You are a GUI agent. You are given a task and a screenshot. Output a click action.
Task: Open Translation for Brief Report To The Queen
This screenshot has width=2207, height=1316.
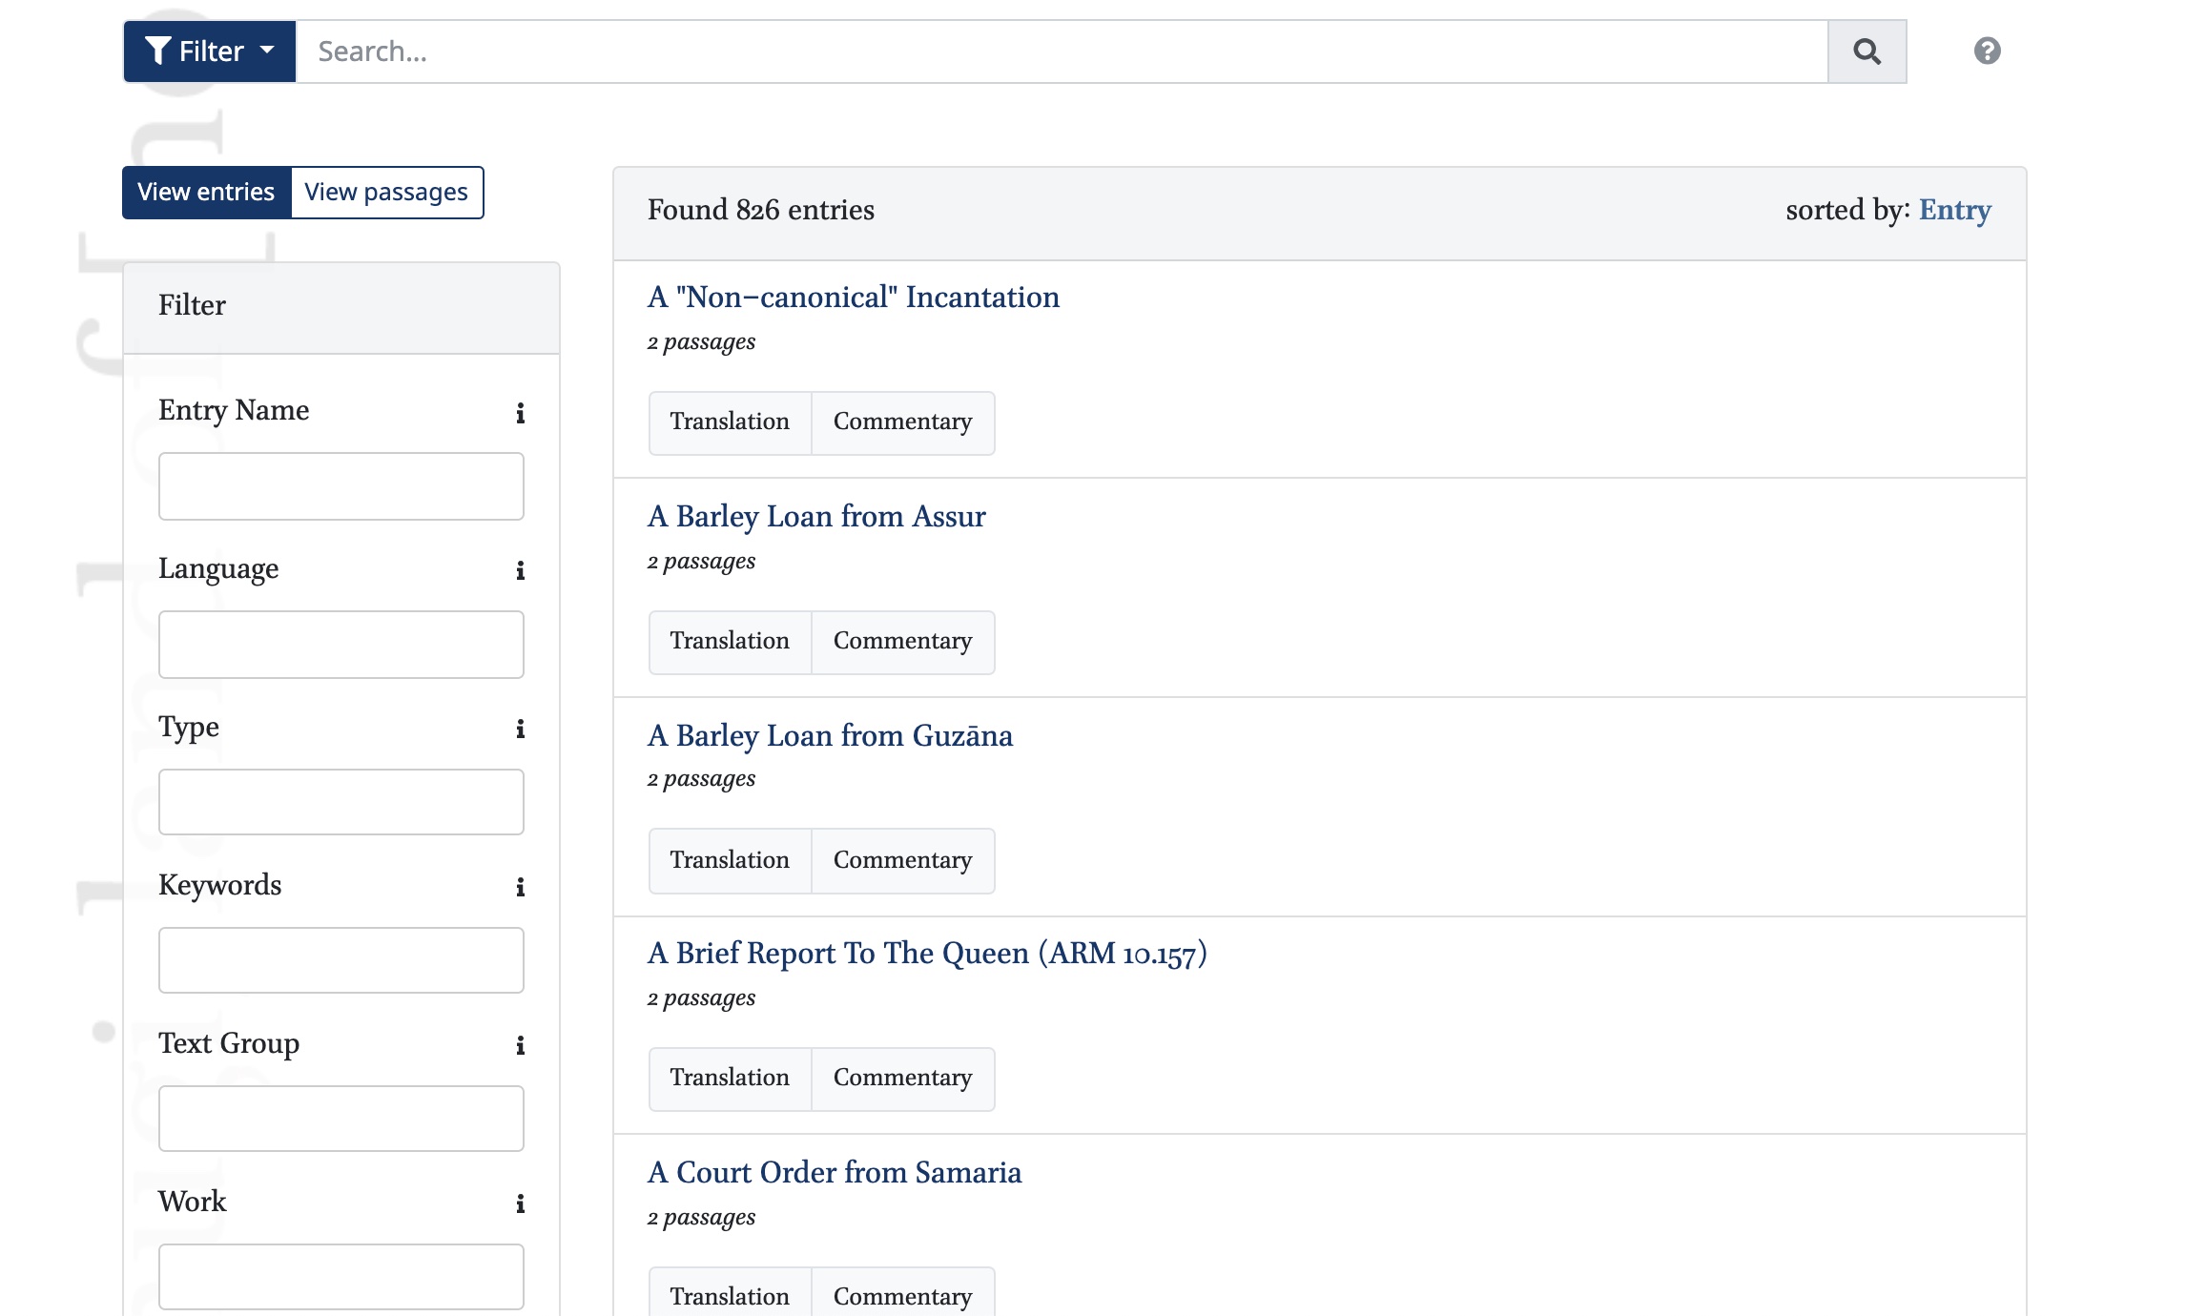(x=730, y=1079)
